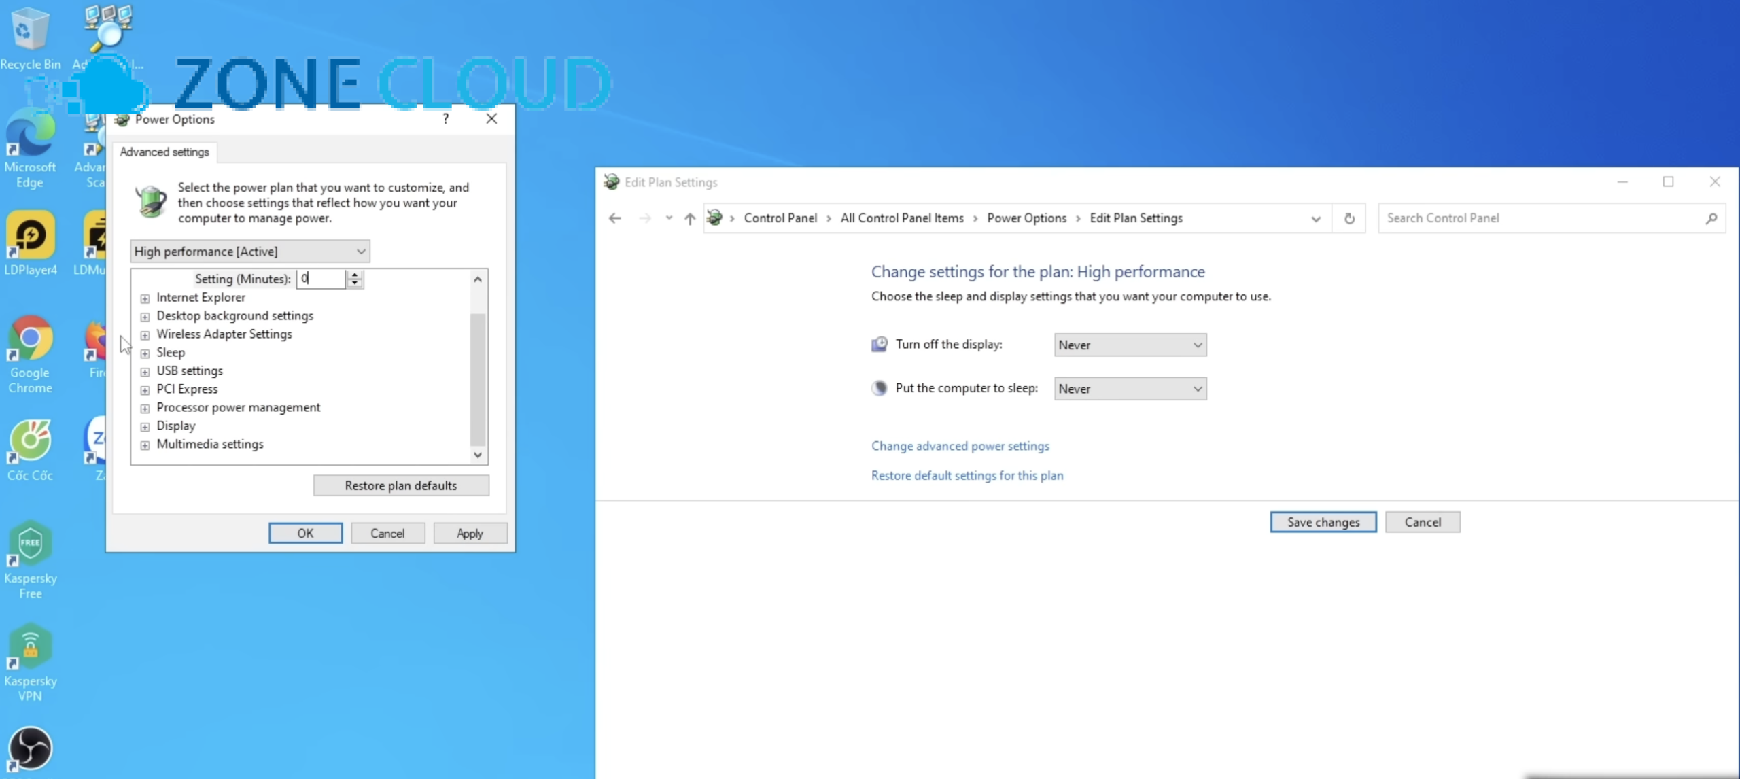
Task: Click the settings tree scrollbar thumb
Action: [x=478, y=379]
